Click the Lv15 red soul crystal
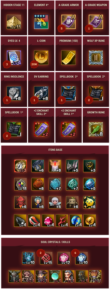 tap(46, 258)
